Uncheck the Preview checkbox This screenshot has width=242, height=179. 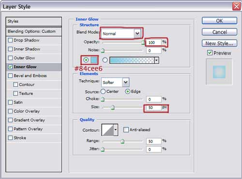(x=210, y=53)
